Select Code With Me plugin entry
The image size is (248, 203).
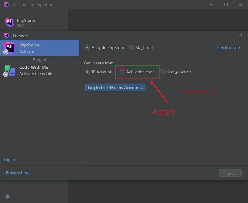point(40,70)
